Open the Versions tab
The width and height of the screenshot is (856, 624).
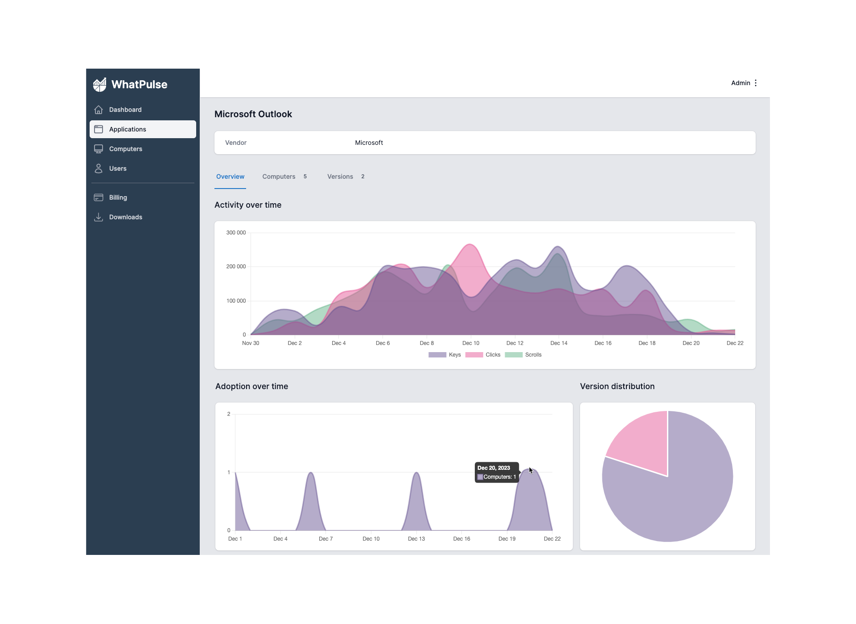[x=340, y=177]
